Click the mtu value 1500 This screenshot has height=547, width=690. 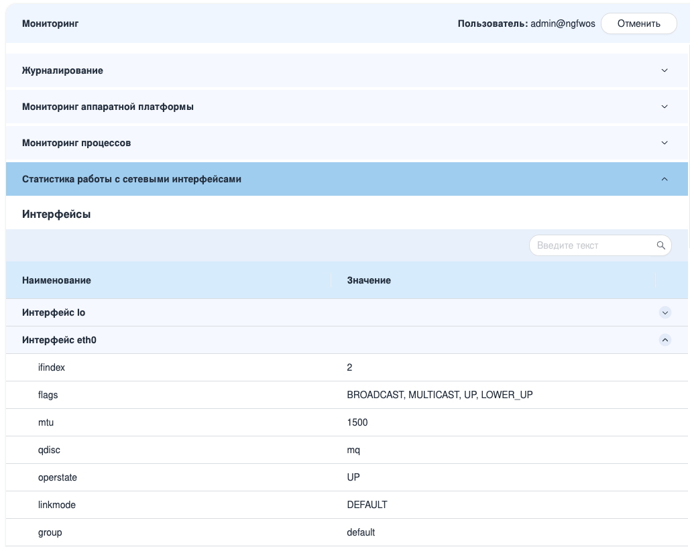pyautogui.click(x=357, y=422)
